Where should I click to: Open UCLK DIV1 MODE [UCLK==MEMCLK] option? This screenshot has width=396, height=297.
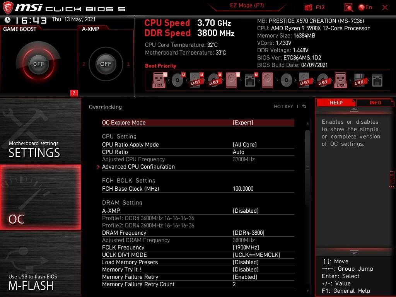pyautogui.click(x=198, y=255)
